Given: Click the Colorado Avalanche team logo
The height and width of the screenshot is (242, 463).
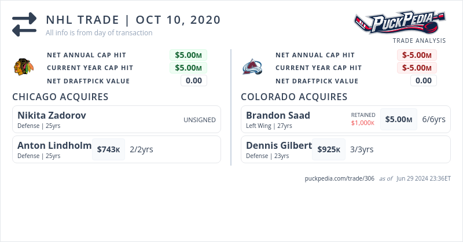Looking at the screenshot, I should point(252,67).
